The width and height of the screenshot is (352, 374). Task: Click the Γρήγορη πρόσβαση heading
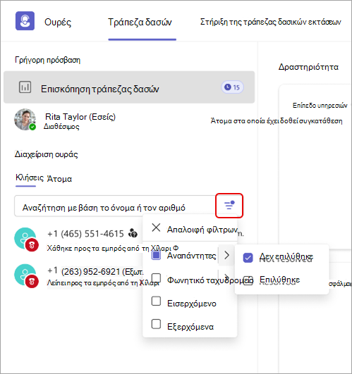47,60
